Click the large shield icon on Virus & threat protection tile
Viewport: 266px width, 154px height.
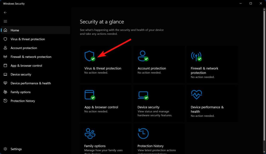[x=90, y=56]
